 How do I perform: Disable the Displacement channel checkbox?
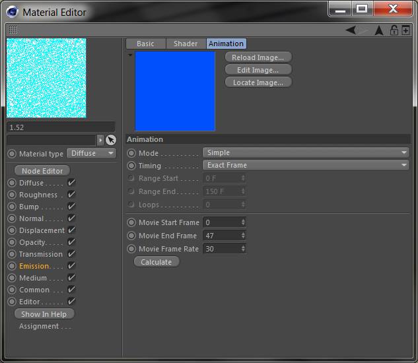tap(71, 230)
